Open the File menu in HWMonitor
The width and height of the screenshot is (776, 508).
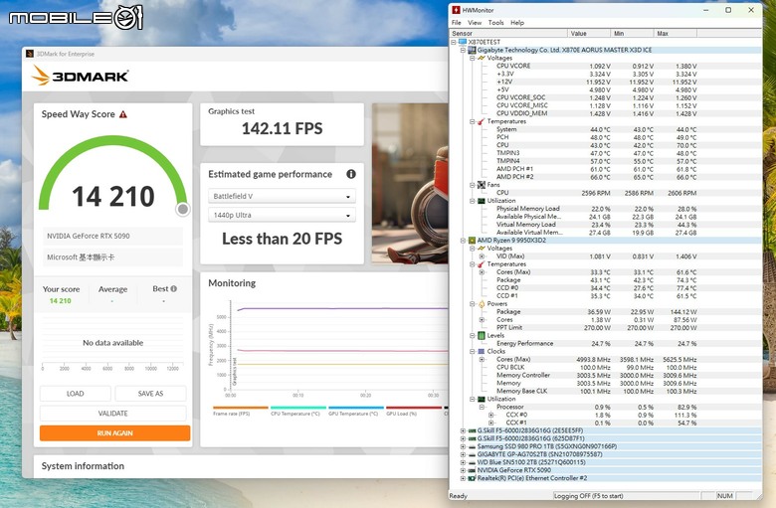pos(457,23)
